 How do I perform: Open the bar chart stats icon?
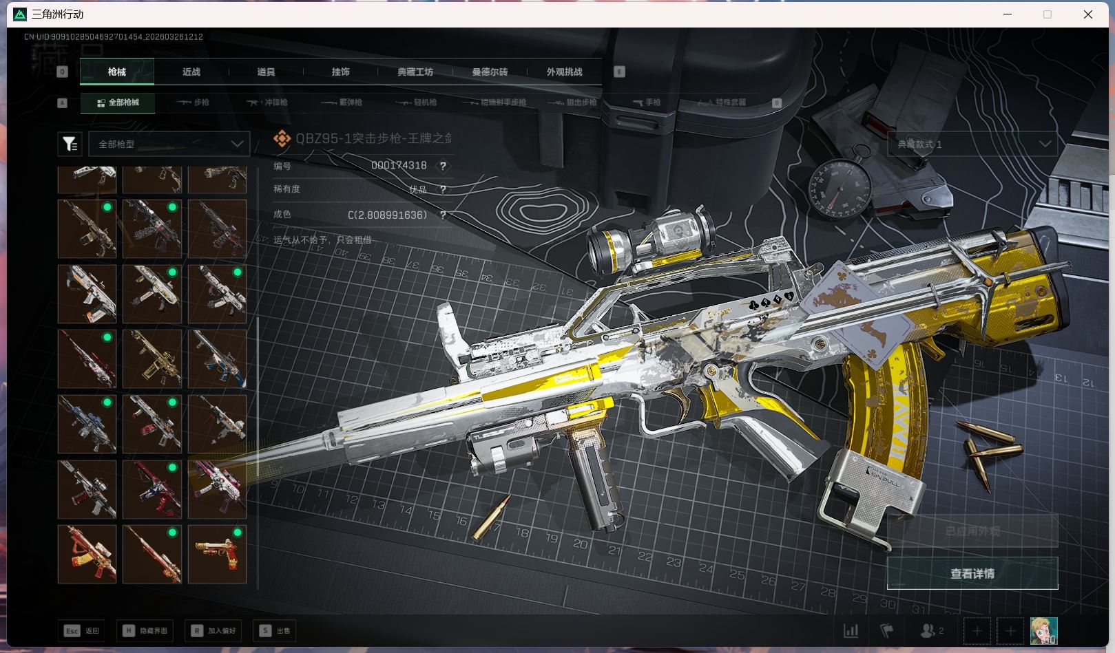pos(851,630)
